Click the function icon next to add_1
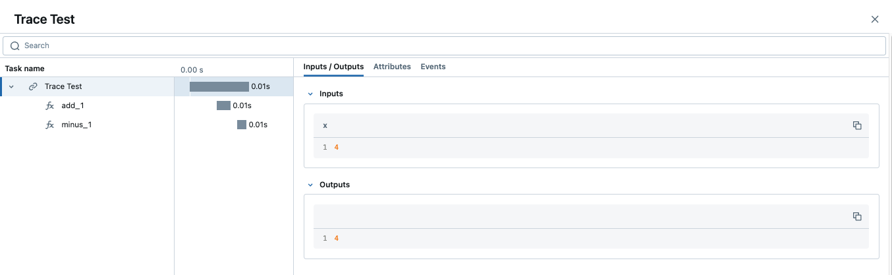 click(49, 106)
